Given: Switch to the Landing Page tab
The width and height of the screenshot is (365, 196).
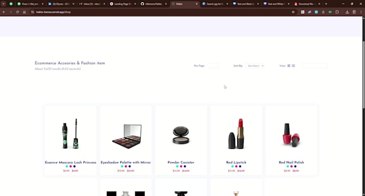Looking at the screenshot, I should click(x=123, y=4).
